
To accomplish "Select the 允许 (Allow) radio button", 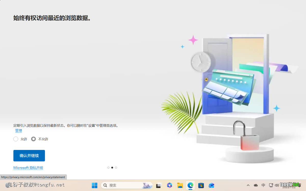I will click(x=16, y=139).
